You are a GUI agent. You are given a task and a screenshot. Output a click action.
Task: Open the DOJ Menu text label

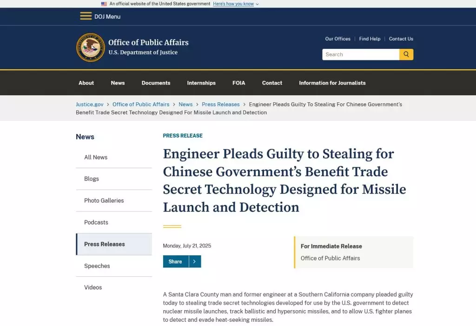point(107,17)
